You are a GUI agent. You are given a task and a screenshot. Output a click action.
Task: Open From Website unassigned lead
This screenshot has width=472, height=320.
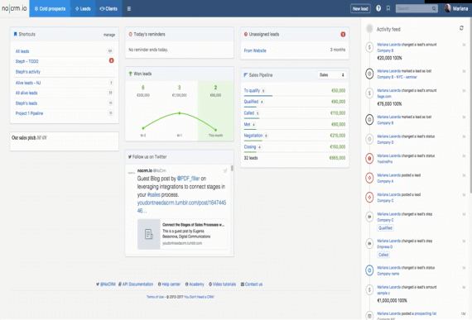(255, 50)
